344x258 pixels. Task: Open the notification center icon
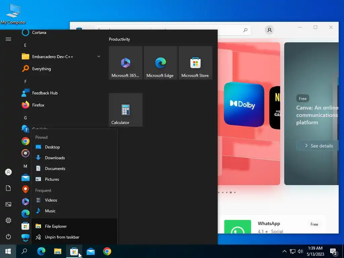pos(334,252)
